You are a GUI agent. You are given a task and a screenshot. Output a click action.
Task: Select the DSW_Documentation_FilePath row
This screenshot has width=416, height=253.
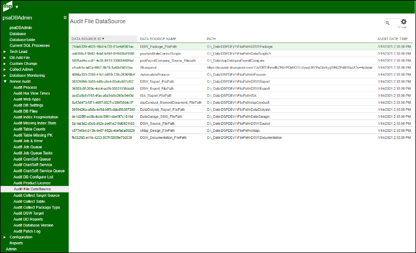pos(241,137)
